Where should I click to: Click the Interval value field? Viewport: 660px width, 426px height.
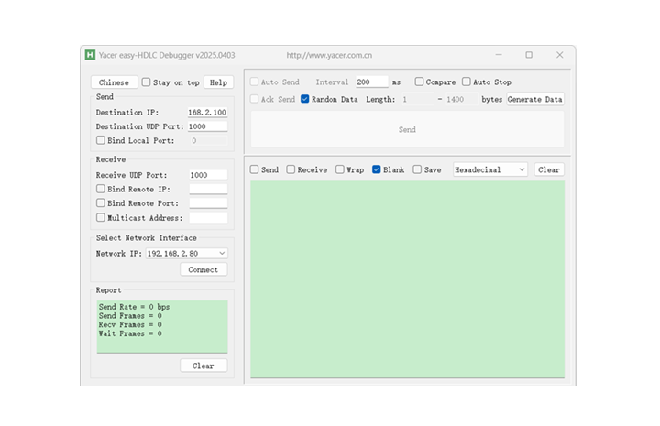coord(371,82)
